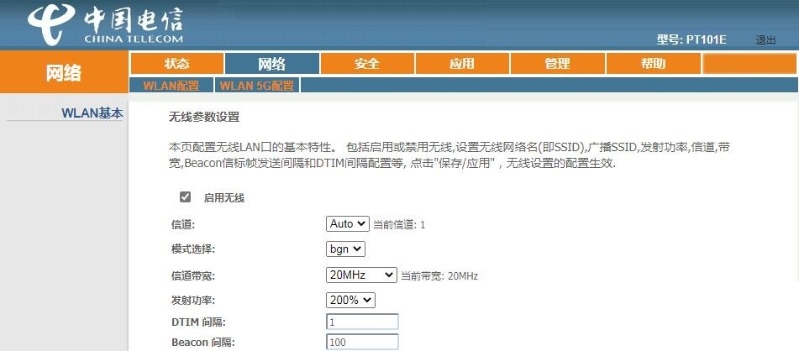This screenshot has width=799, height=351.
Task: Expand the 信道 Auto dropdown
Action: coord(347,223)
